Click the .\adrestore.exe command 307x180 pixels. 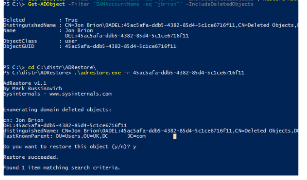pyautogui.click(x=97, y=73)
